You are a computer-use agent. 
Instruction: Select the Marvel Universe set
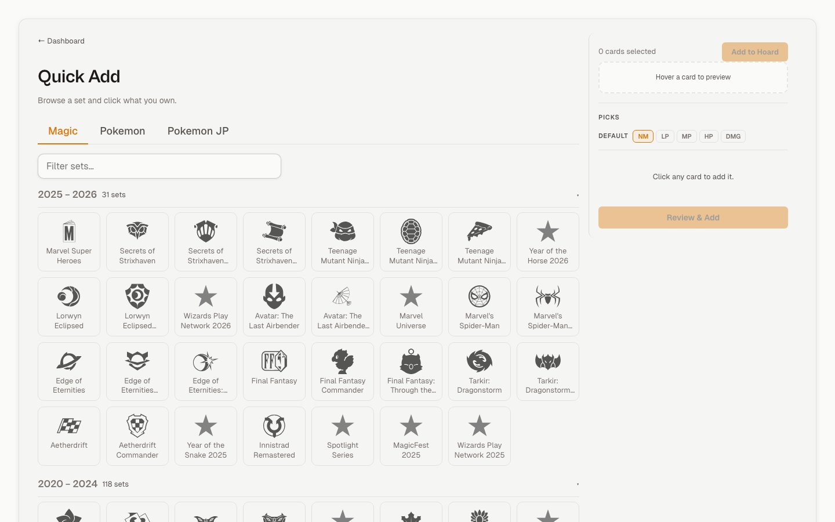[x=411, y=307]
